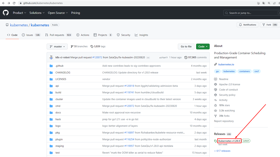This screenshot has height=157, width=280.
Task: Open pull request #120072 link in latest commit
Action: 97,57
